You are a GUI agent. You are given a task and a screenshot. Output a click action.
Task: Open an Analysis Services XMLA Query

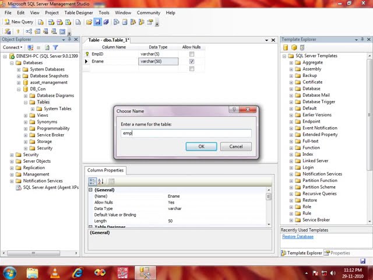coord(68,22)
